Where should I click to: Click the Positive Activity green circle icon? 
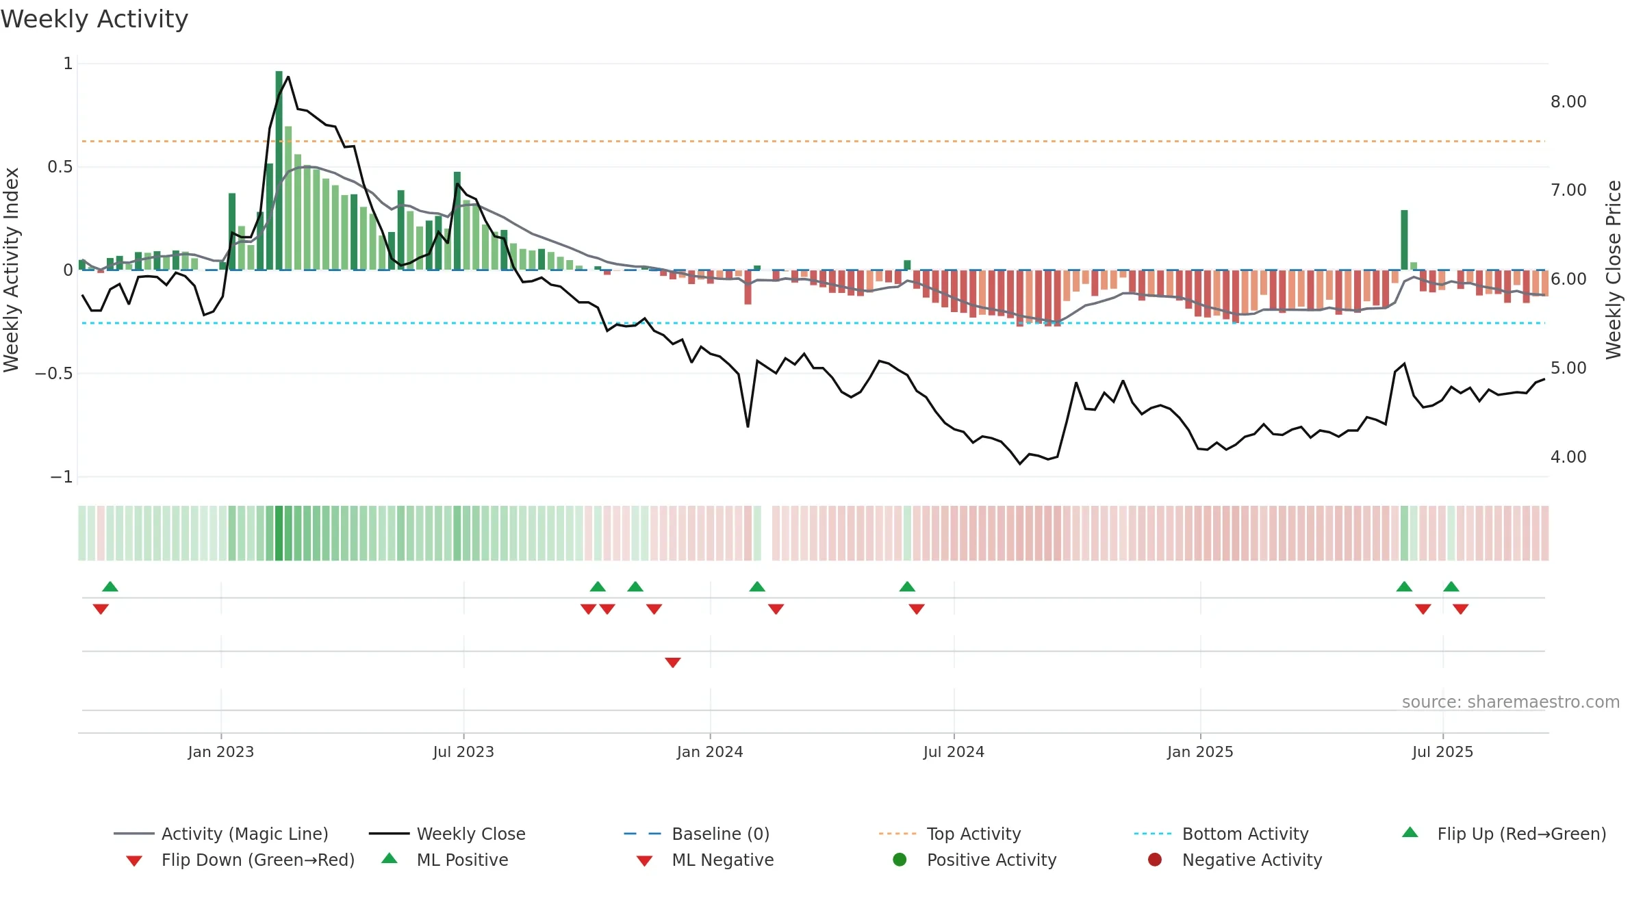click(900, 859)
